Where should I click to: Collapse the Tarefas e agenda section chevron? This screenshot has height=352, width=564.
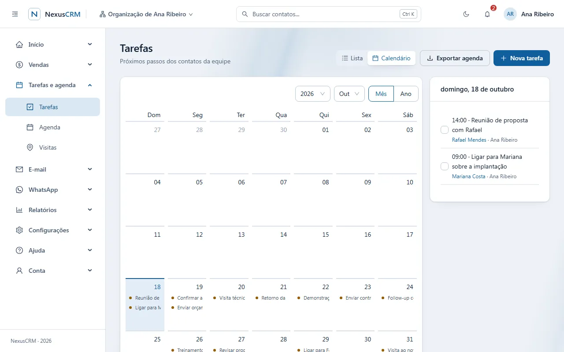tap(90, 85)
